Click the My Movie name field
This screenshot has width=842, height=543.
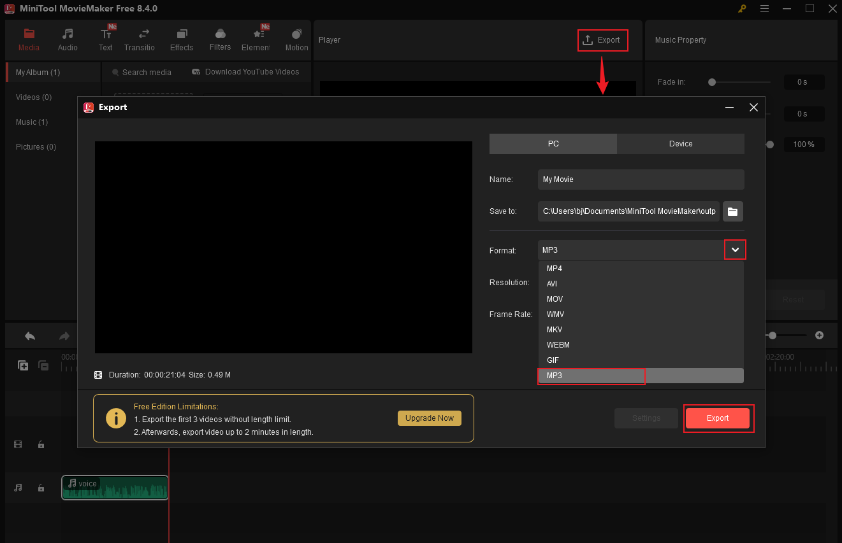[641, 179]
